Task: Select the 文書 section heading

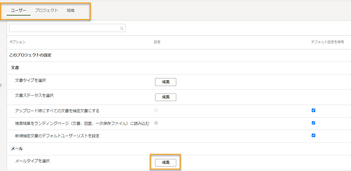Action: click(x=15, y=68)
